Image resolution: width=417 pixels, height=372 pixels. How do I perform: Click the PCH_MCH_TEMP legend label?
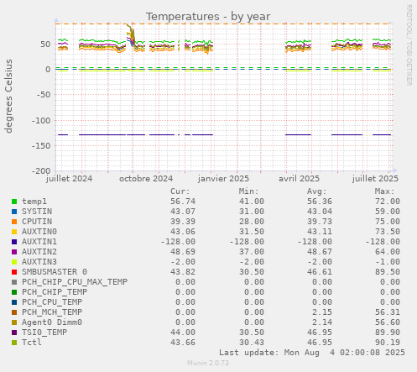[52, 312]
